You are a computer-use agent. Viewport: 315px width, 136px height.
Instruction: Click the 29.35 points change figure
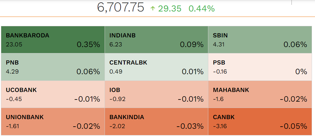(x=170, y=9)
